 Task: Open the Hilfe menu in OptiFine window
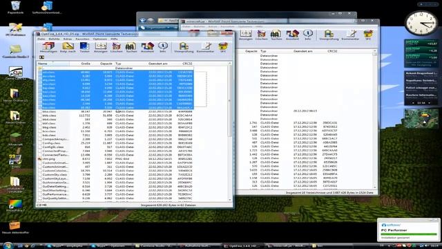114,39
